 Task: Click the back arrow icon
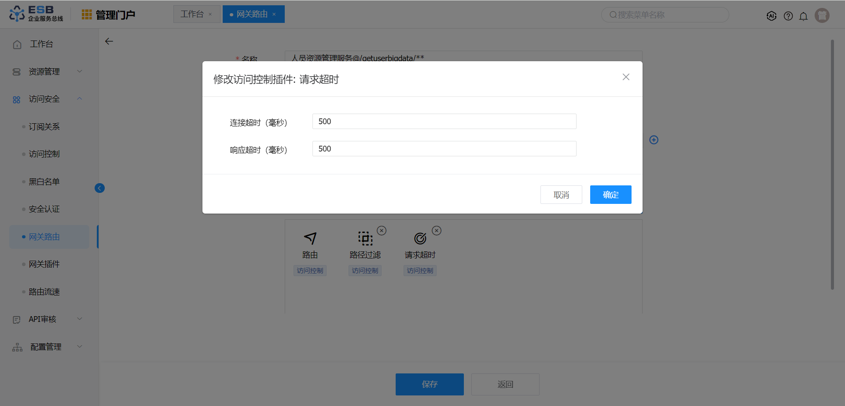pos(109,41)
